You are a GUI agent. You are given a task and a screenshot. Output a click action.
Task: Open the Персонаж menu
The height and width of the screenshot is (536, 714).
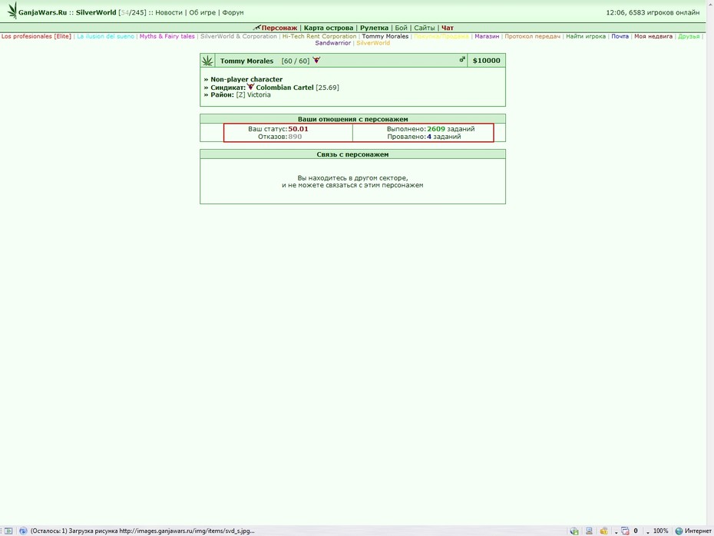click(279, 28)
